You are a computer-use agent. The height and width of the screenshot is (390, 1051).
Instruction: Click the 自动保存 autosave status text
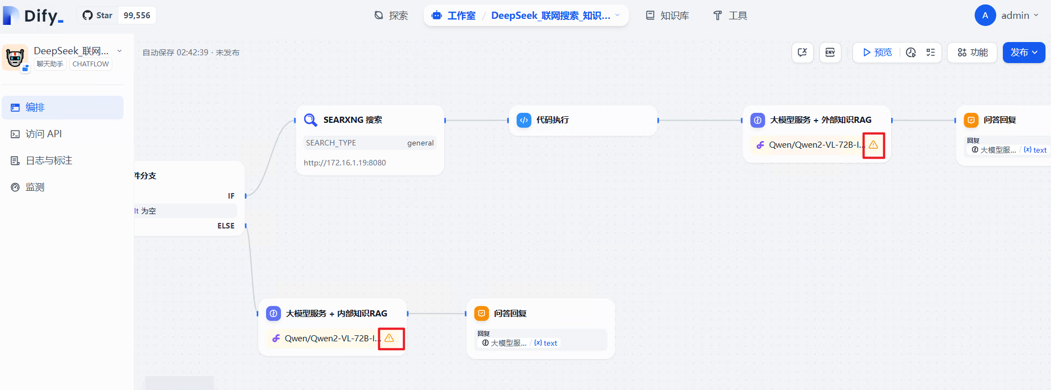[x=191, y=53]
